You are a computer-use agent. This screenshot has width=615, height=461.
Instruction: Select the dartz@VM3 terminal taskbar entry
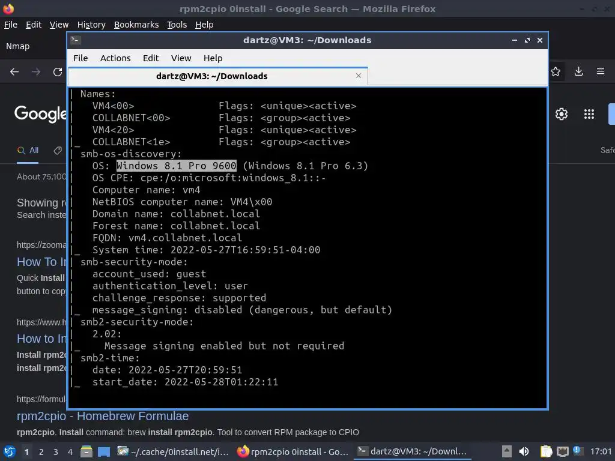[x=413, y=451]
